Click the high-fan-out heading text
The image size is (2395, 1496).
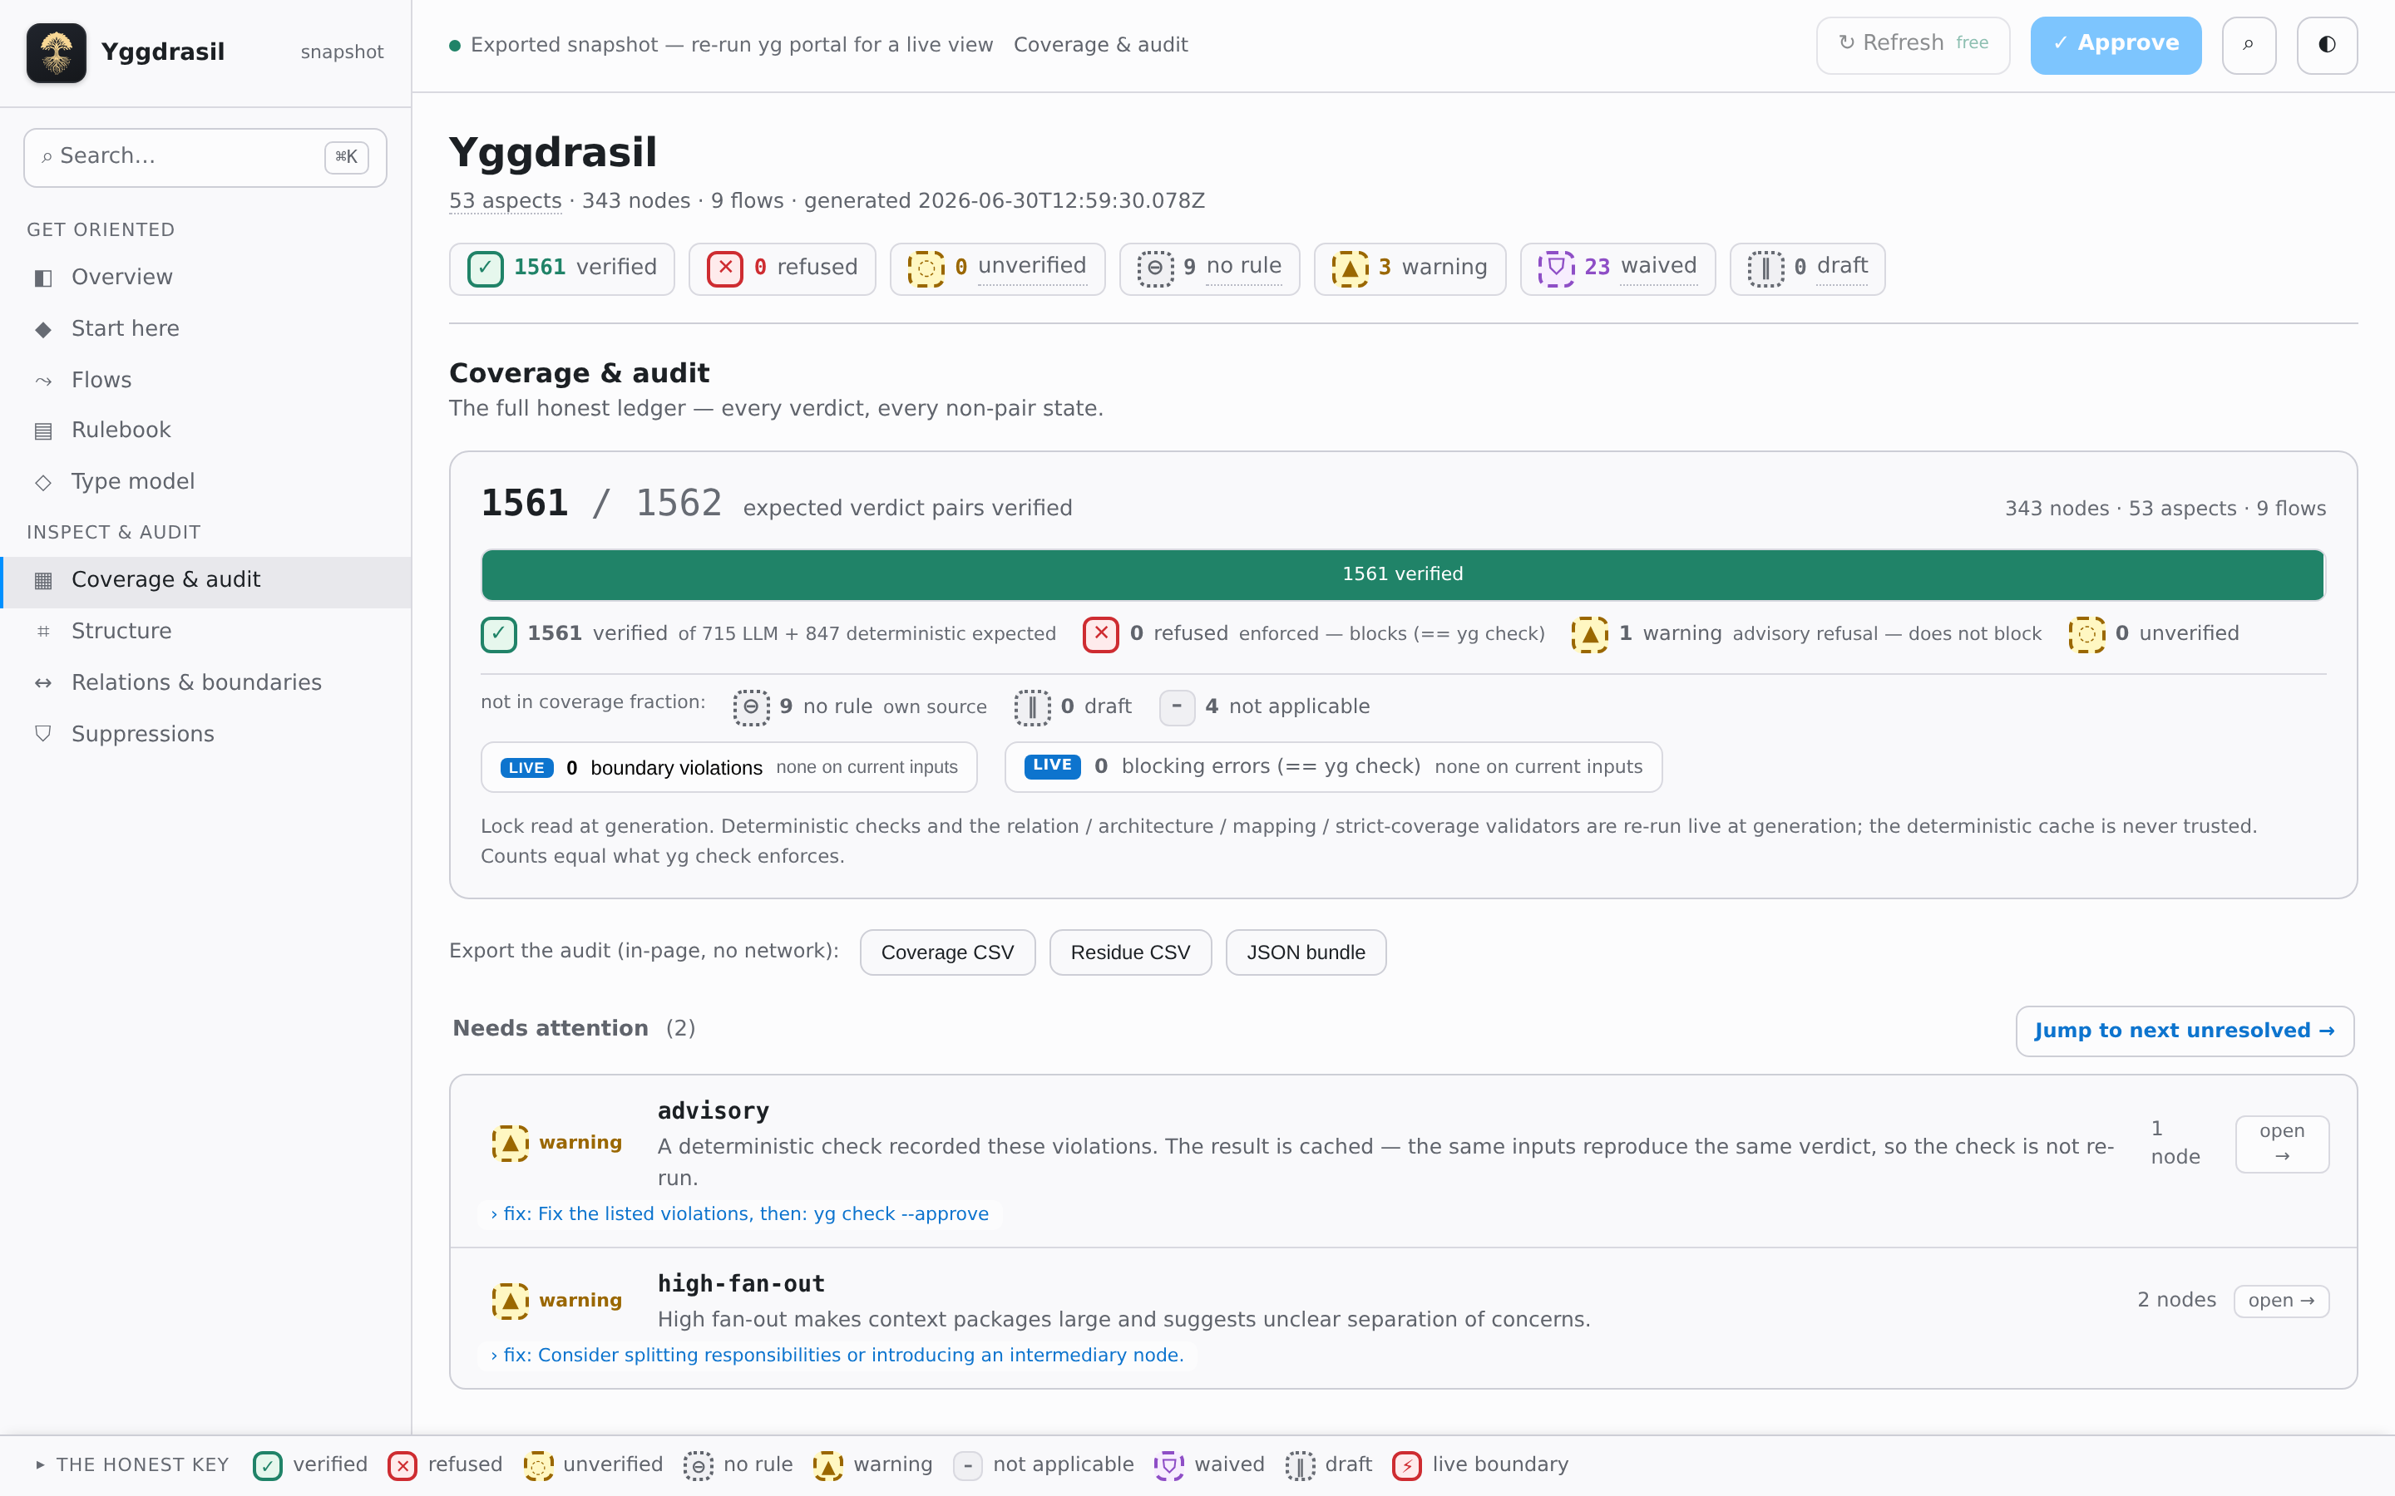pyautogui.click(x=741, y=1284)
